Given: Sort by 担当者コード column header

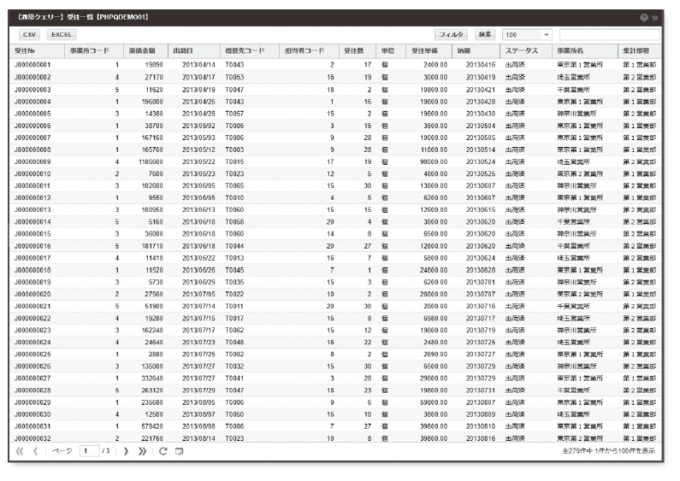Looking at the screenshot, I should pyautogui.click(x=309, y=51).
